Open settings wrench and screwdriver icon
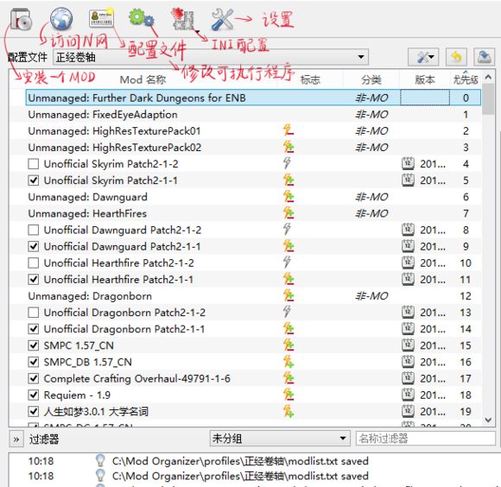This screenshot has width=501, height=487. click(222, 19)
